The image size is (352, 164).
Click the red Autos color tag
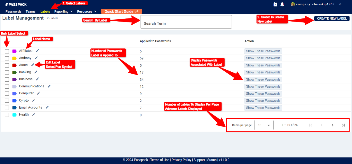point(15,65)
